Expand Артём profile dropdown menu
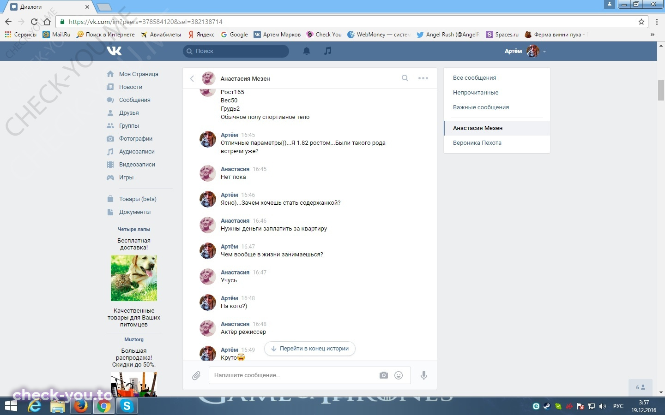Image resolution: width=665 pixels, height=415 pixels. [526, 51]
